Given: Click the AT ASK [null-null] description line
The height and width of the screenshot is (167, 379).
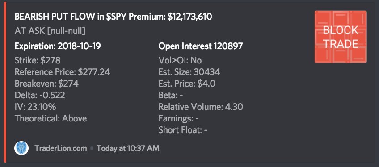Looking at the screenshot, I should [x=50, y=31].
